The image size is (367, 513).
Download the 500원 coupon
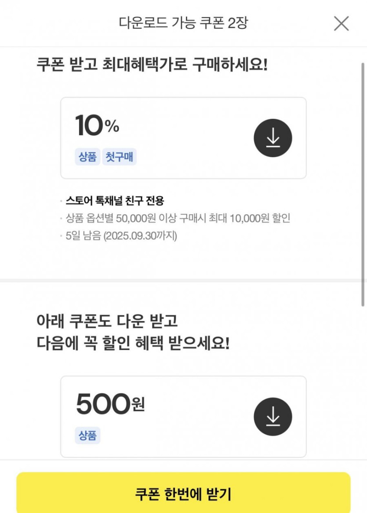(273, 417)
